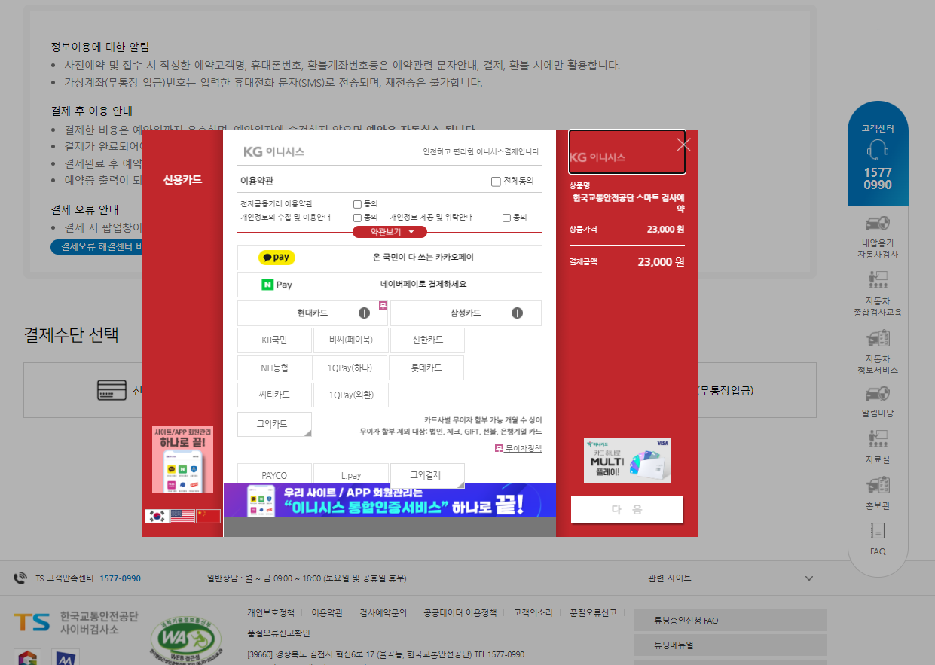935x665 pixels.
Task: Tick 동의 for 개인정보의 수집 및 이용안내
Action: pyautogui.click(x=357, y=218)
